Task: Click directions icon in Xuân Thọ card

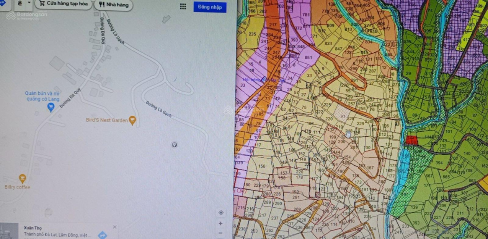Action: click(x=102, y=235)
